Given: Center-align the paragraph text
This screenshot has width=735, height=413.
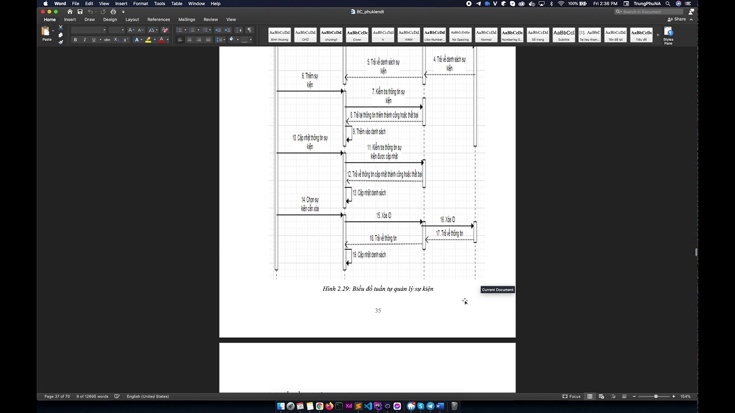Looking at the screenshot, I should click(189, 40).
